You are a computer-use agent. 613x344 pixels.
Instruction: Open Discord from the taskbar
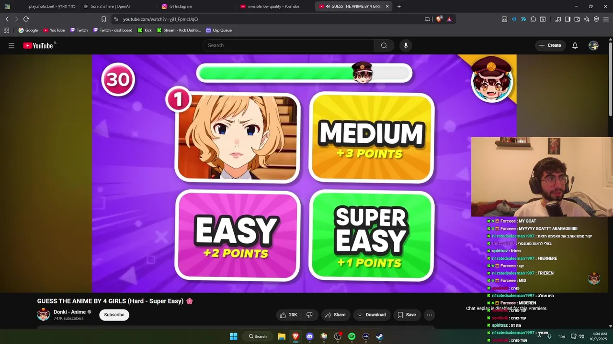coord(309,336)
